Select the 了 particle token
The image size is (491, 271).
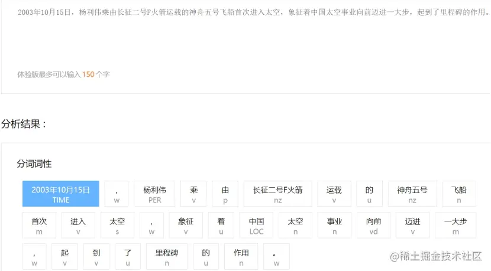(x=128, y=257)
